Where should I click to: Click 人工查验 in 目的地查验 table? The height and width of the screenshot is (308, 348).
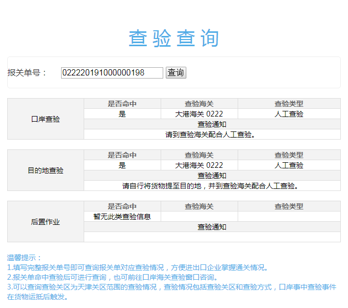[x=289, y=165]
